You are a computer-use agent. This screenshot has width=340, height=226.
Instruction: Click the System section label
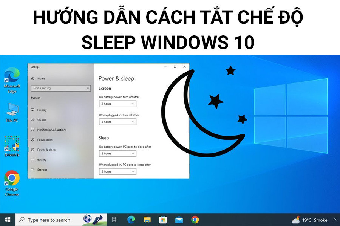(x=36, y=98)
